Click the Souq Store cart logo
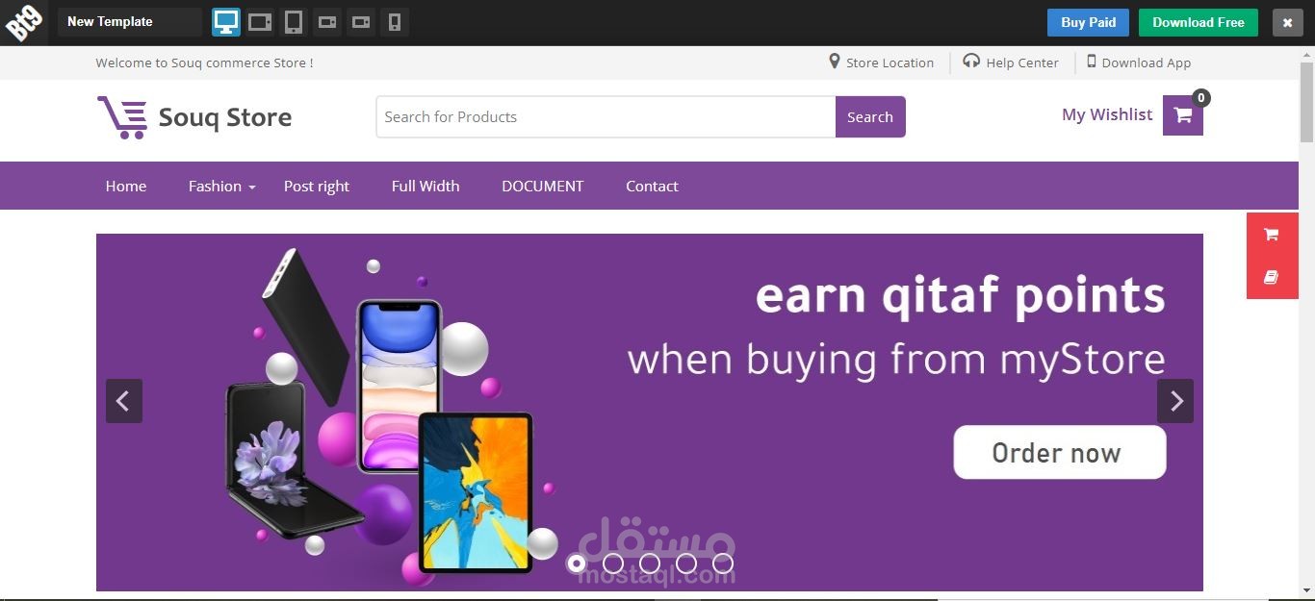The image size is (1315, 601). click(x=122, y=117)
